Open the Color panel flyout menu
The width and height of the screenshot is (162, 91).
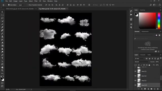(x=160, y=10)
